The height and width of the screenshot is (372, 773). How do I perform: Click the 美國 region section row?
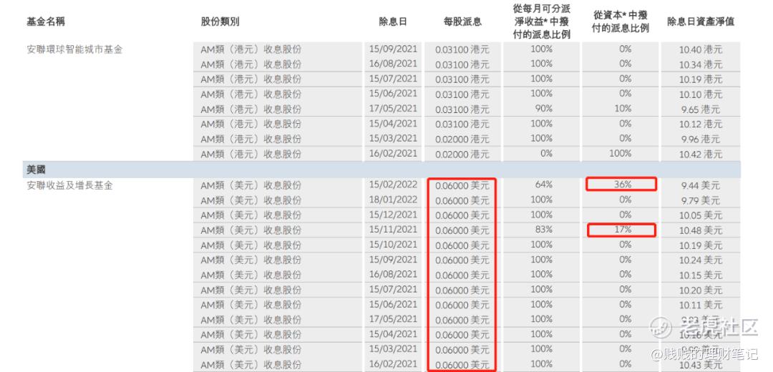381,170
